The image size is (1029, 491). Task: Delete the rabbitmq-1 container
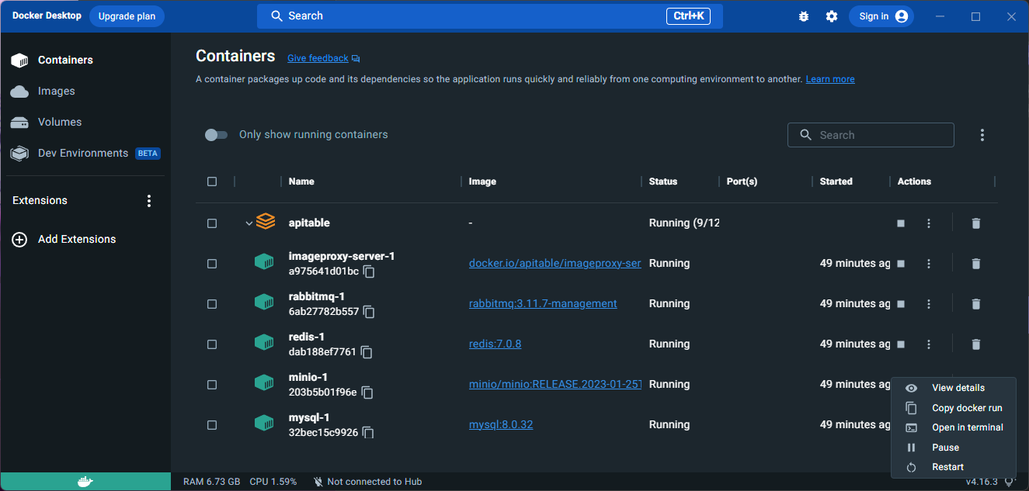tap(976, 304)
